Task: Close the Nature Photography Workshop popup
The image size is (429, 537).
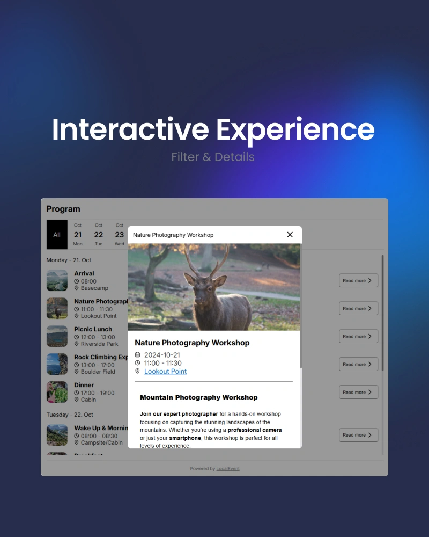Action: (290, 235)
